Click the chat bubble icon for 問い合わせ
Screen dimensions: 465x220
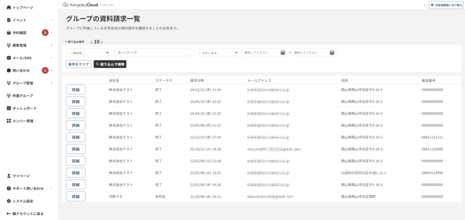point(9,71)
